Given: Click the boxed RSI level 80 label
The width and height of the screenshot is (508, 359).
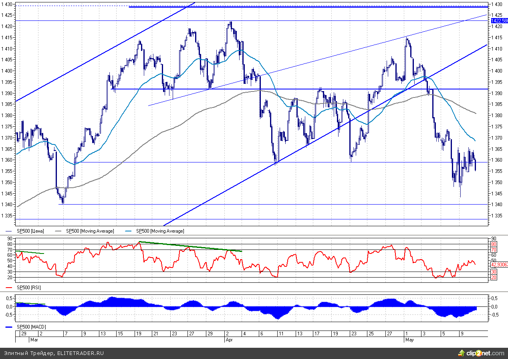Looking at the screenshot, I should 494,244.
